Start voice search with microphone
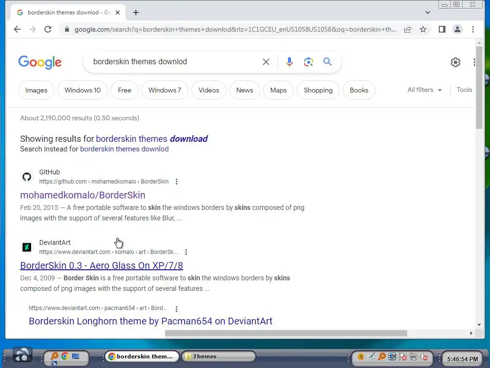This screenshot has height=368, width=490. (x=290, y=62)
